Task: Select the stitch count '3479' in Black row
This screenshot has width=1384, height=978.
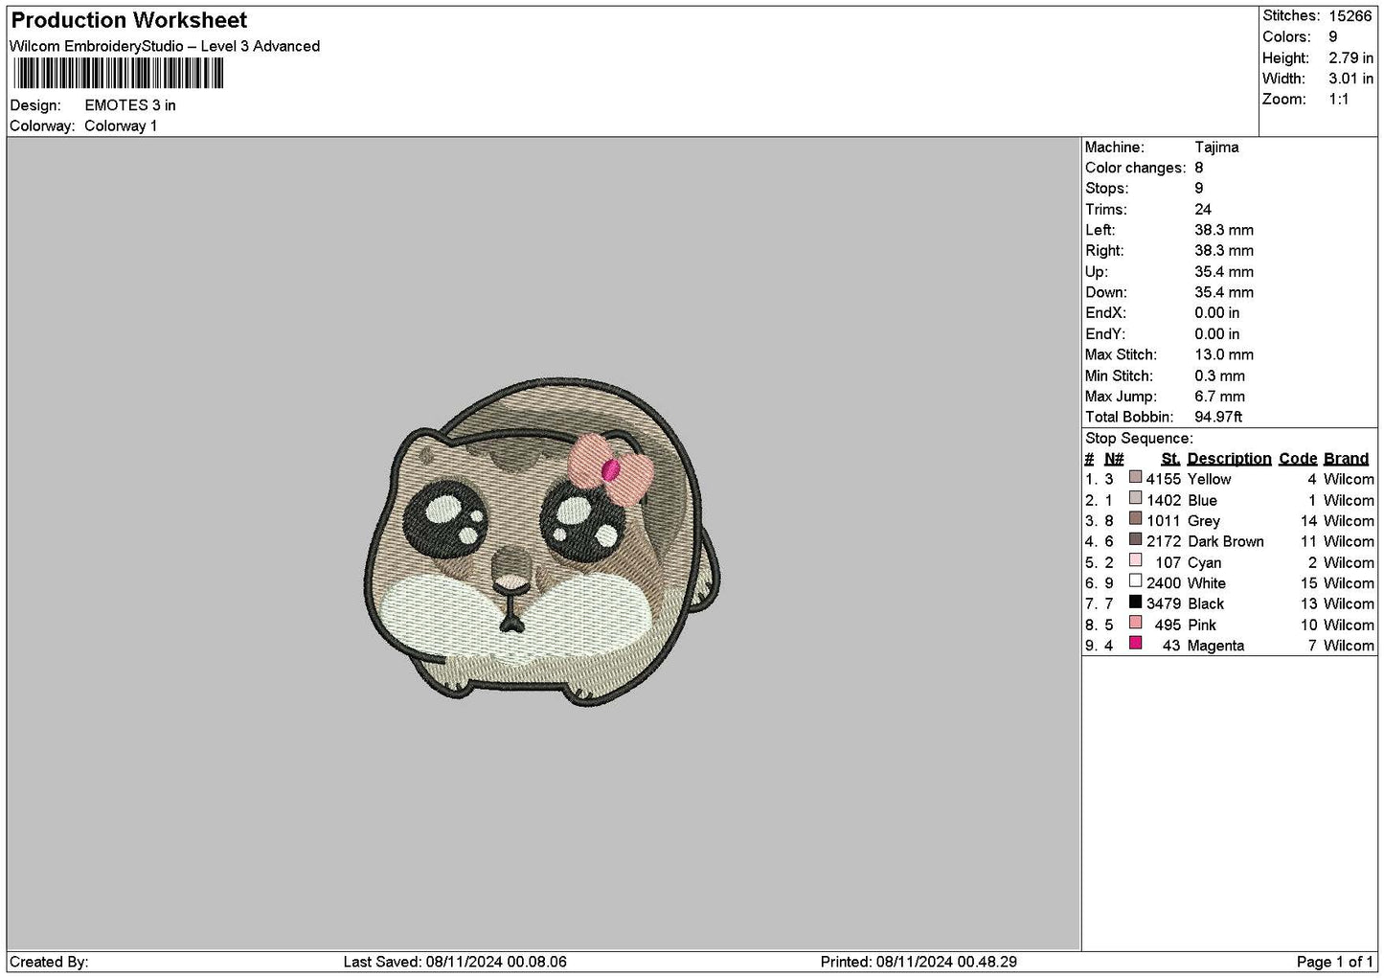Action: coord(1164,603)
